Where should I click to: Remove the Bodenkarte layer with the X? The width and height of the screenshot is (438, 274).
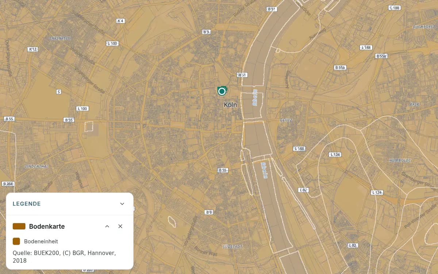point(120,227)
